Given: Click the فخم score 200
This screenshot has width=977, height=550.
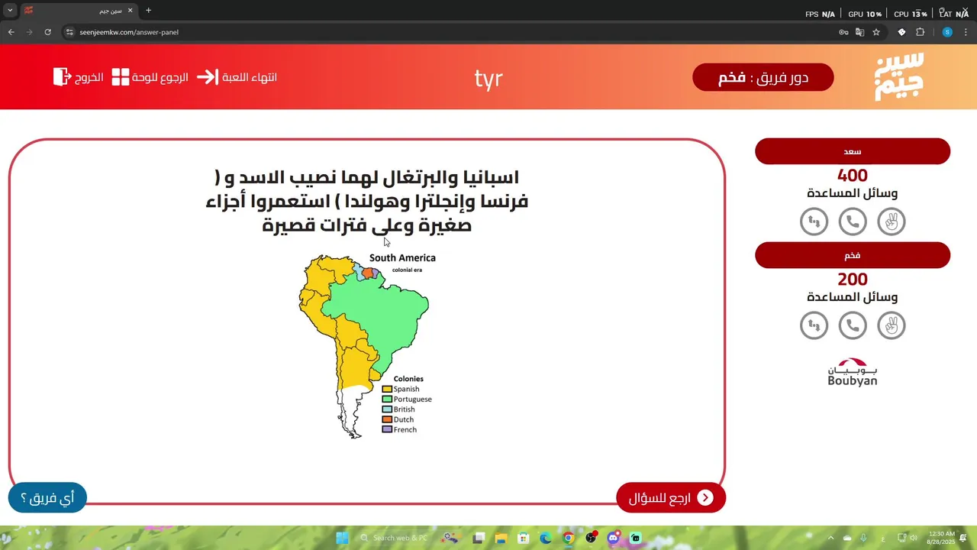Looking at the screenshot, I should point(853,280).
